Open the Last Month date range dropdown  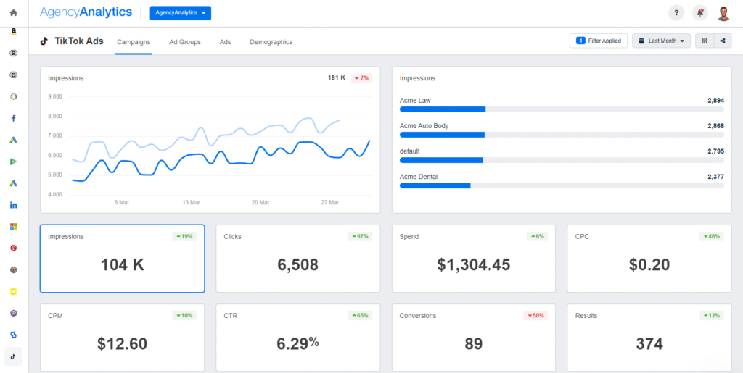coord(661,41)
